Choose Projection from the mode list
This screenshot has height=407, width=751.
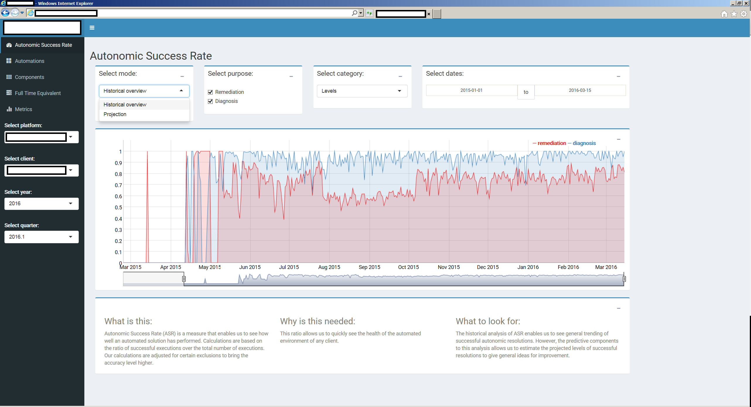[x=115, y=114]
